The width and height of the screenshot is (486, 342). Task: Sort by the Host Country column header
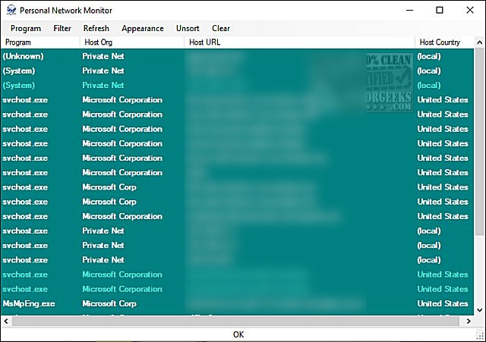(x=444, y=42)
